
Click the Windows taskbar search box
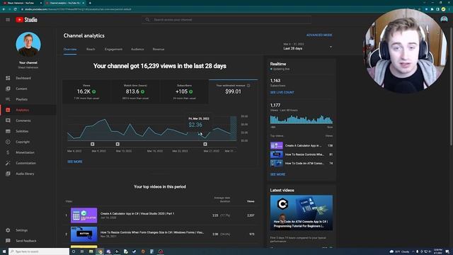39,251
